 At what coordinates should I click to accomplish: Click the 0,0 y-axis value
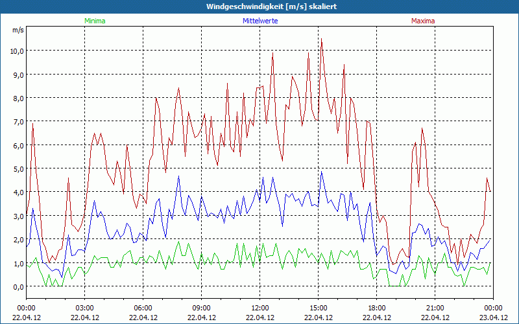click(x=19, y=287)
